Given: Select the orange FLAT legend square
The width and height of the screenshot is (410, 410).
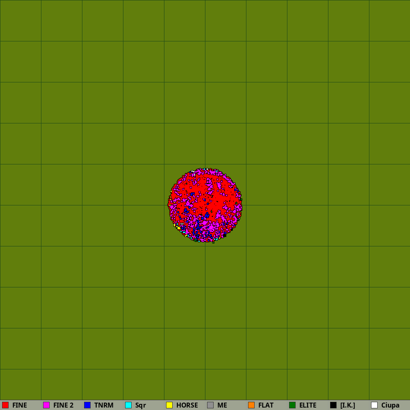Looking at the screenshot, I should [x=251, y=405].
